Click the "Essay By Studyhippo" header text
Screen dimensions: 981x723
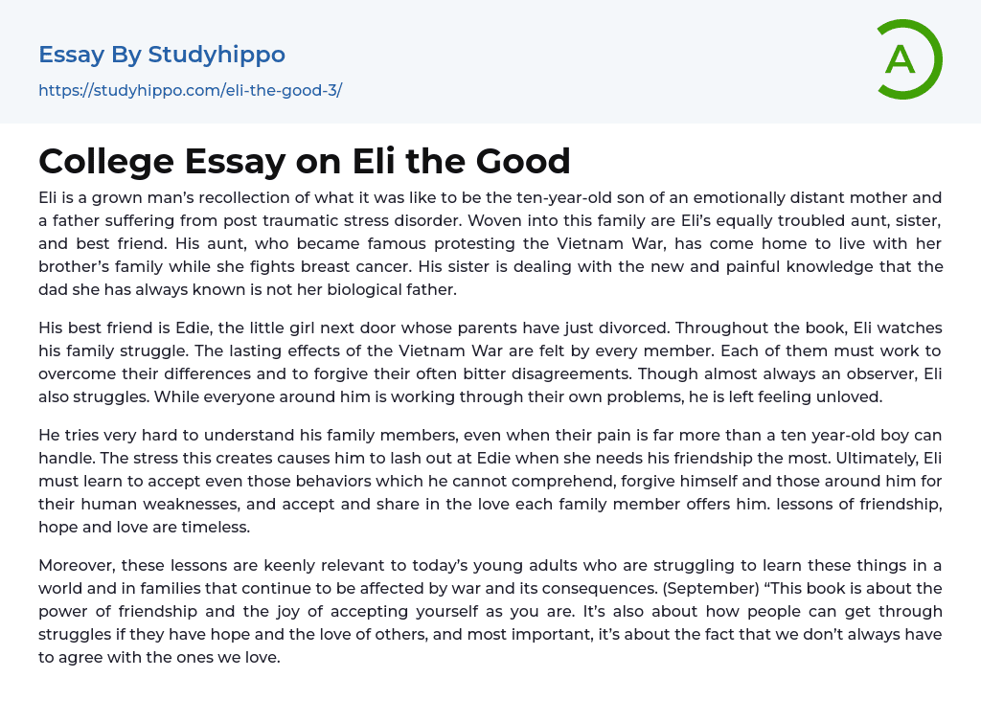coord(162,55)
